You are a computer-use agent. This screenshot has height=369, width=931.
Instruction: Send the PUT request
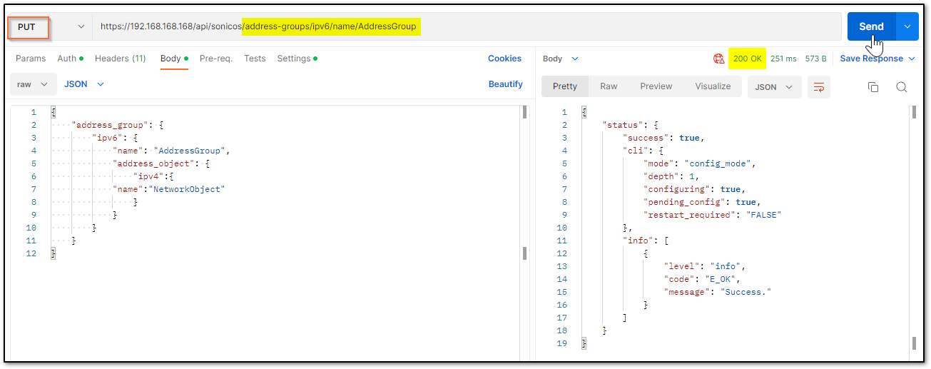[x=871, y=26]
